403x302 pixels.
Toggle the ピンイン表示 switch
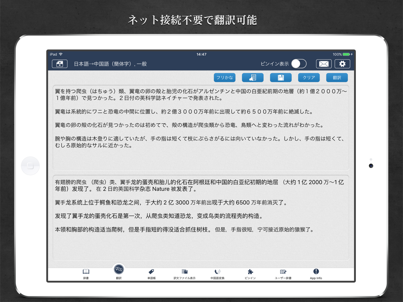pyautogui.click(x=299, y=64)
